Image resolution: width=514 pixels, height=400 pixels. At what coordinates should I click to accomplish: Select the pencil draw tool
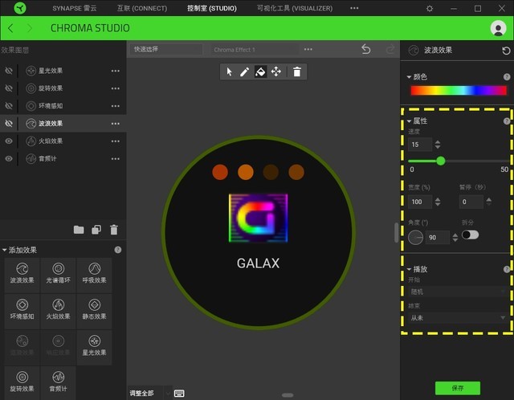tap(244, 71)
